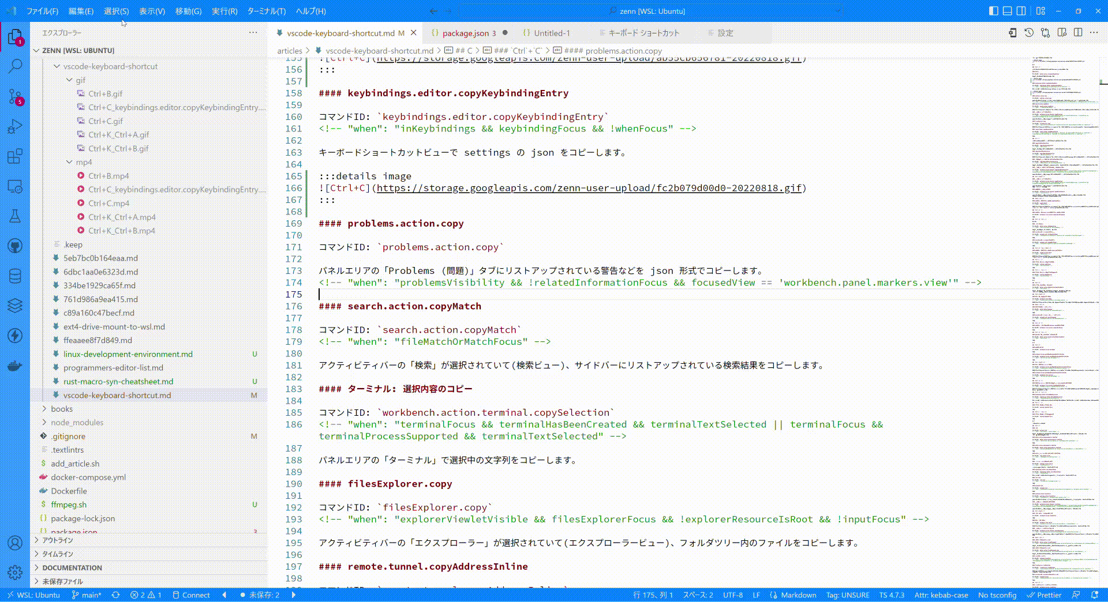
Task: Open preview to the side icon
Action: (1062, 33)
